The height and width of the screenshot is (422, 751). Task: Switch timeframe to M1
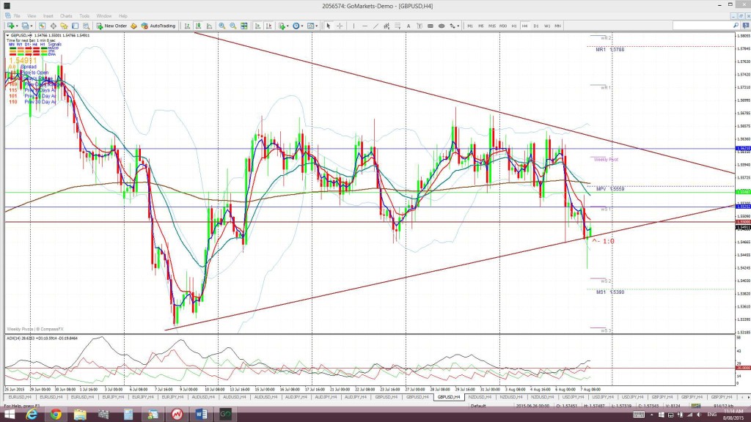coord(470,26)
